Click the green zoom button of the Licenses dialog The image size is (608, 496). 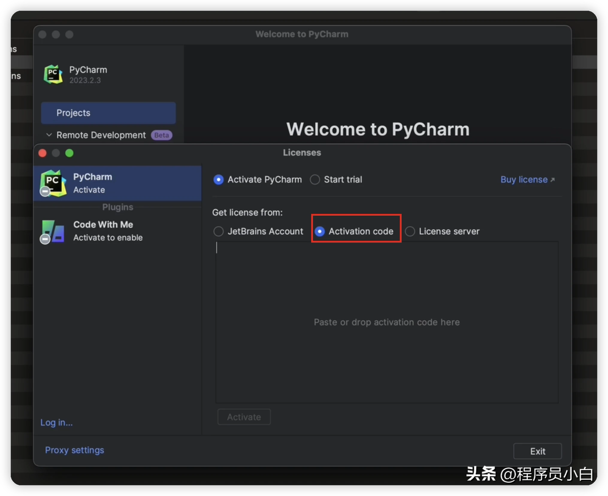click(x=69, y=153)
